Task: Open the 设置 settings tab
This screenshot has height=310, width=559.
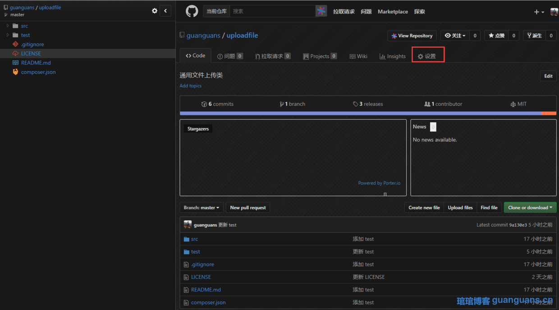Action: click(427, 56)
